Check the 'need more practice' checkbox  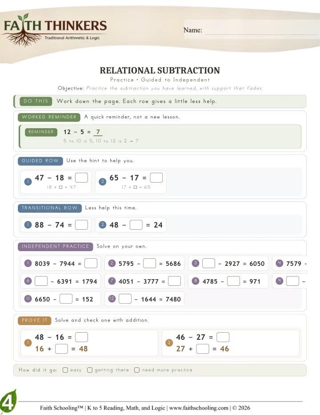point(136,370)
